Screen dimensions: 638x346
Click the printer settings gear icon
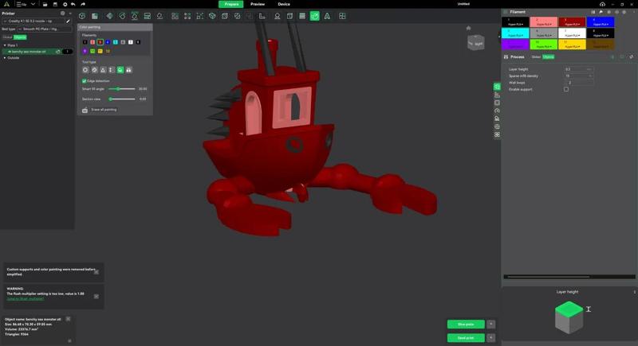(63, 14)
